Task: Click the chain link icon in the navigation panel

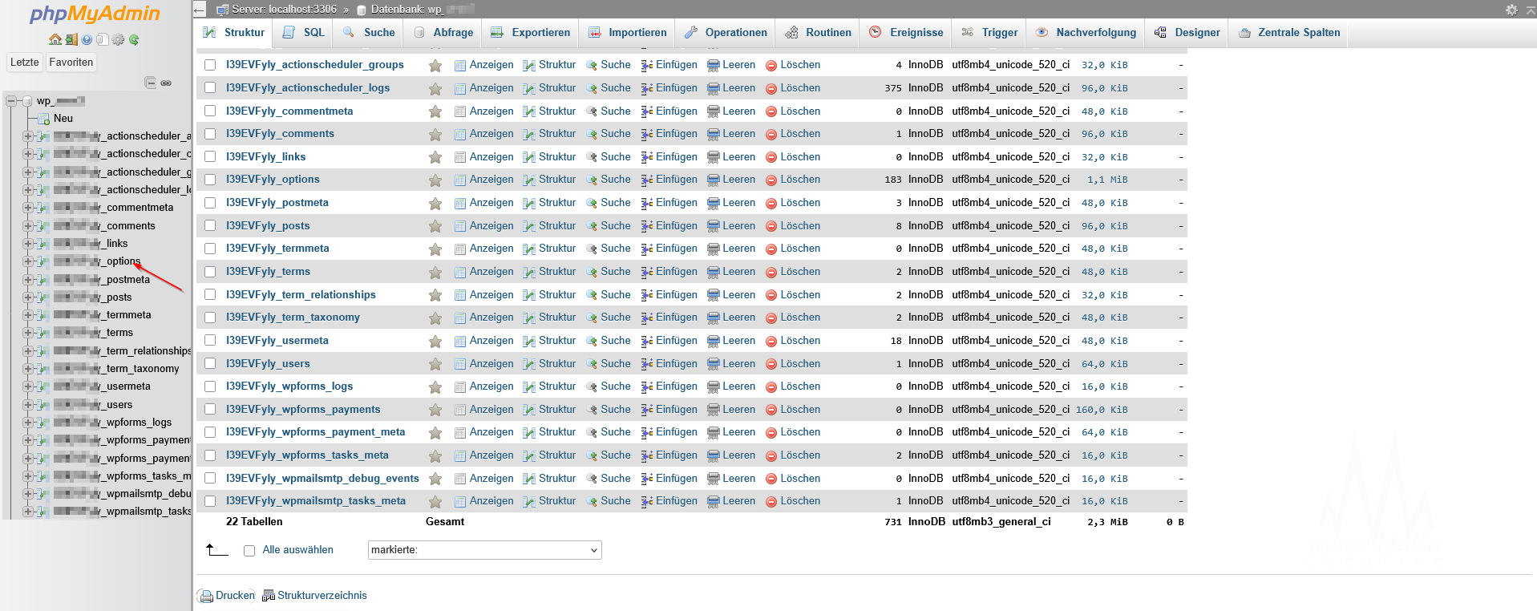Action: pyautogui.click(x=166, y=83)
